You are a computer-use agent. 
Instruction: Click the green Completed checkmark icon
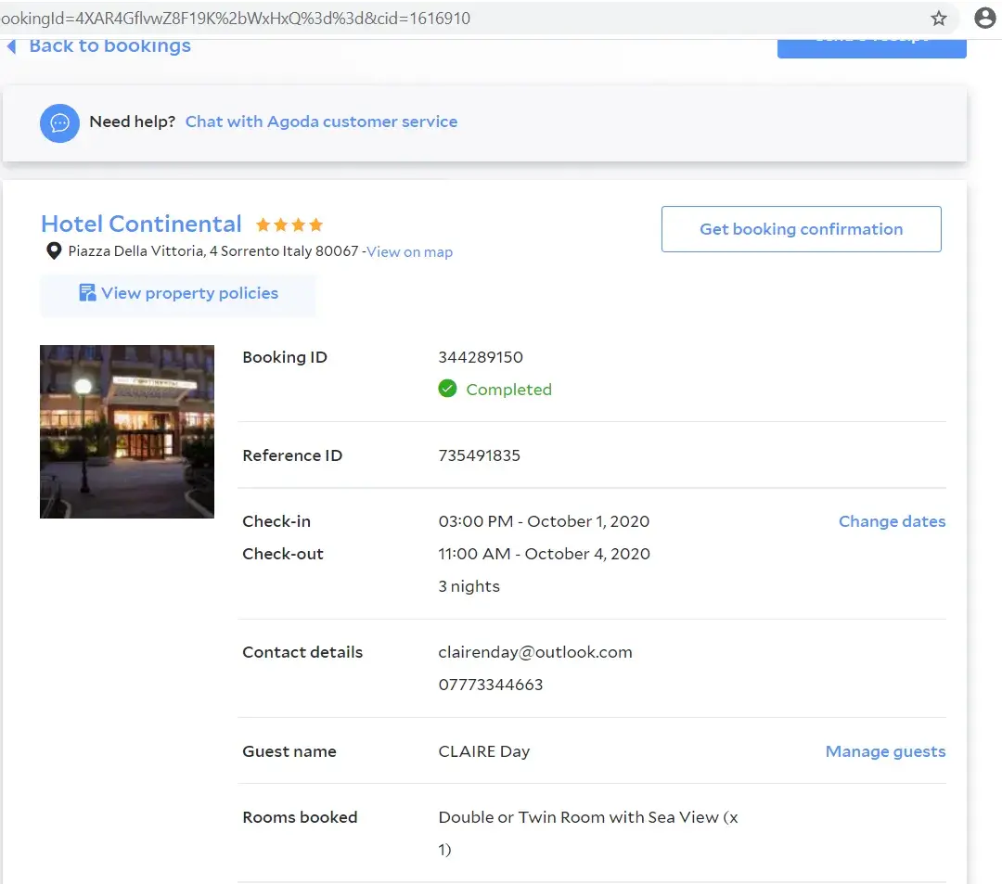[x=447, y=390]
